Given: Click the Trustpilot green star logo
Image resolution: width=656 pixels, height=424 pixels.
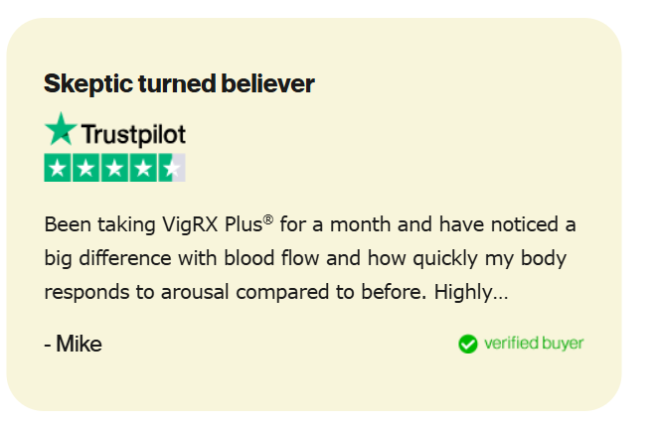Looking at the screenshot, I should 61,130.
